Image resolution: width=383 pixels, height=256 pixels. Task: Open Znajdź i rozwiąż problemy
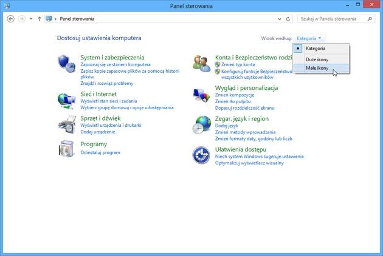pos(107,83)
